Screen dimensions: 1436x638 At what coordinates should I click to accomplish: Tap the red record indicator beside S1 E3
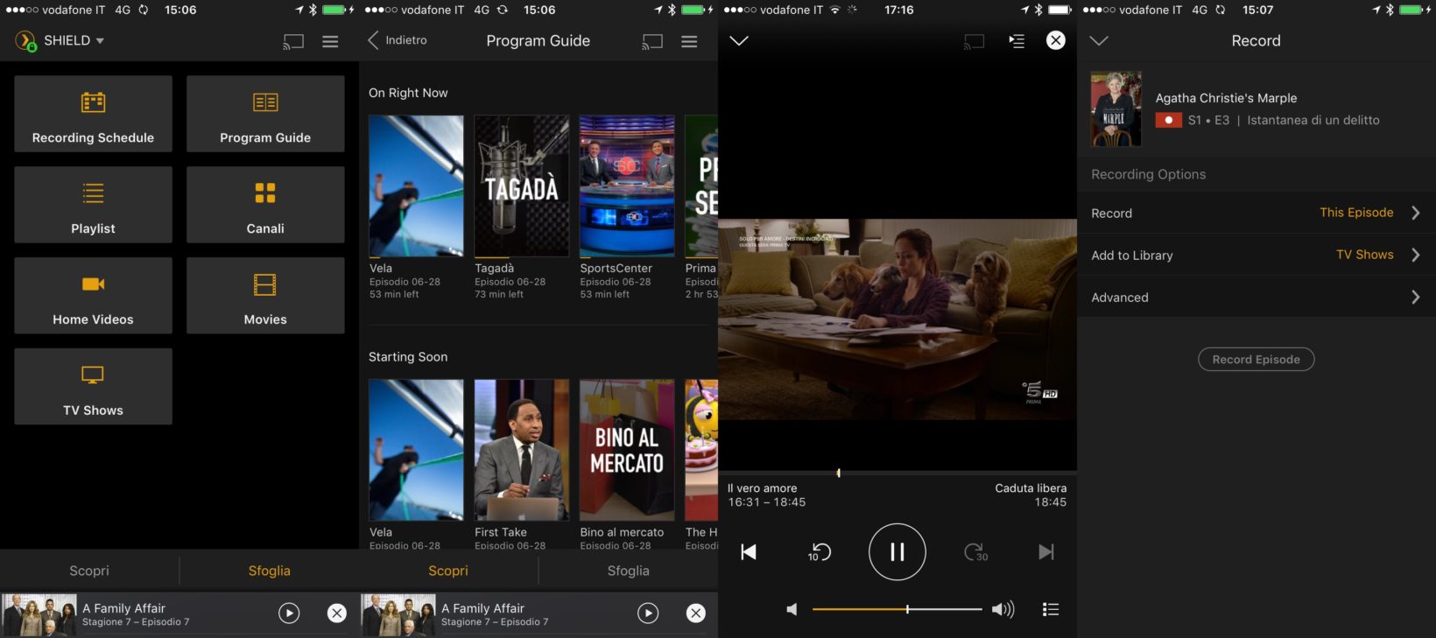tap(1168, 120)
